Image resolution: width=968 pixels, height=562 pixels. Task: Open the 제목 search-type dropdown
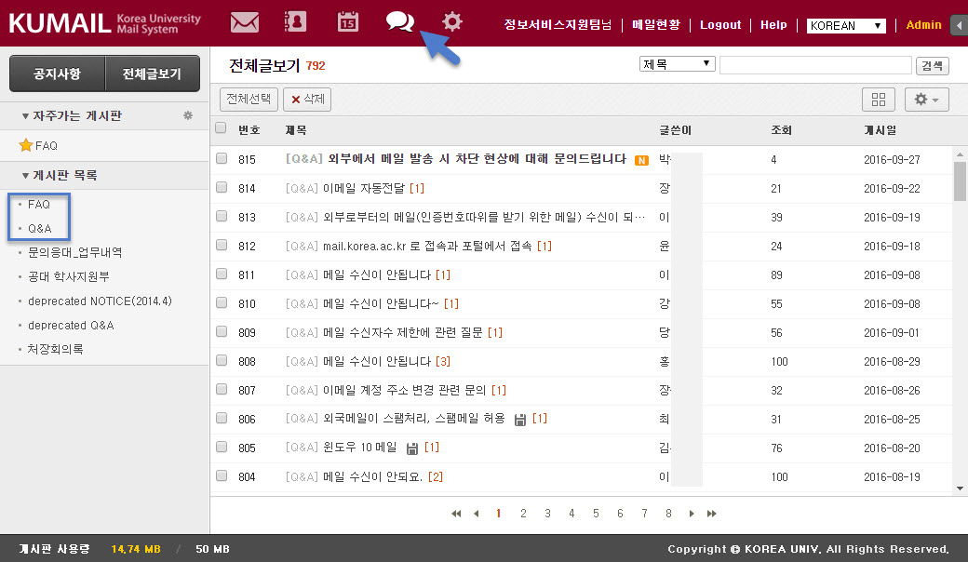coord(677,64)
